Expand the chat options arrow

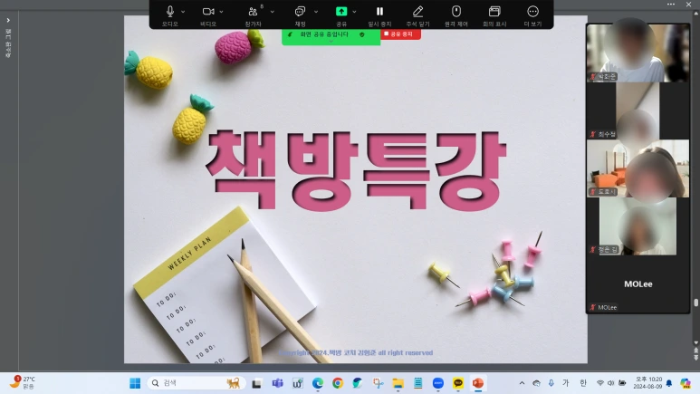(x=316, y=12)
